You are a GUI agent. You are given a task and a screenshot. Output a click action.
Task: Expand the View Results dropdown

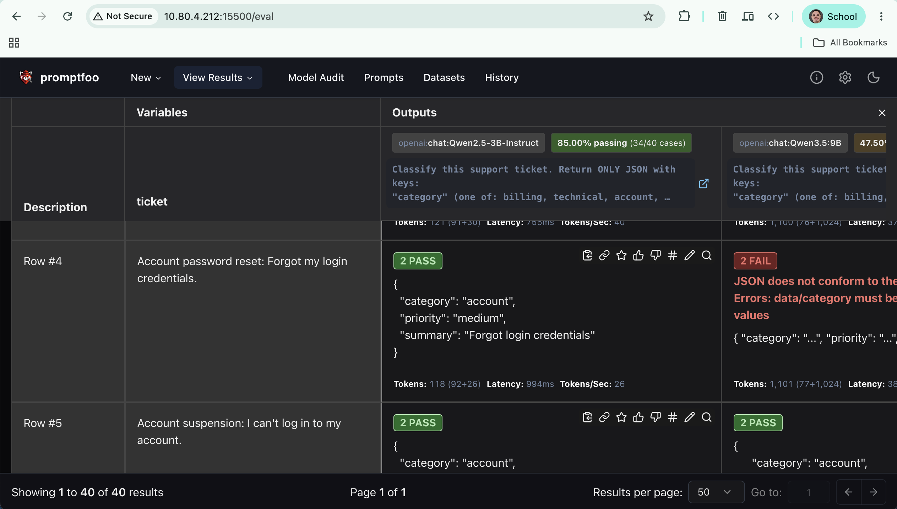(x=218, y=77)
